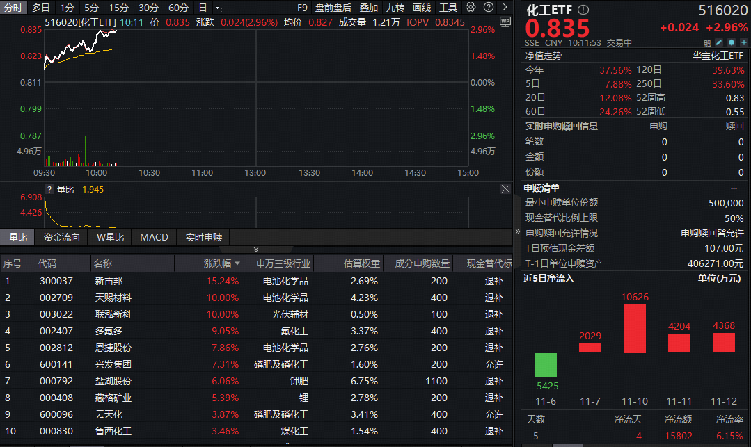This screenshot has width=751, height=447.
Task: Click the question mark beside 量比 indicator
Action: pos(49,189)
